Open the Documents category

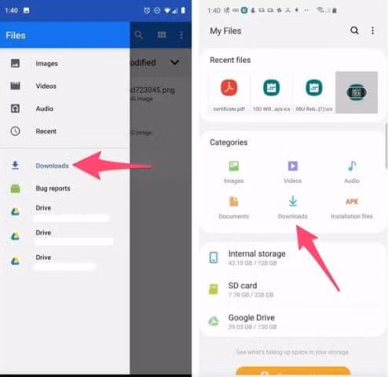(234, 207)
